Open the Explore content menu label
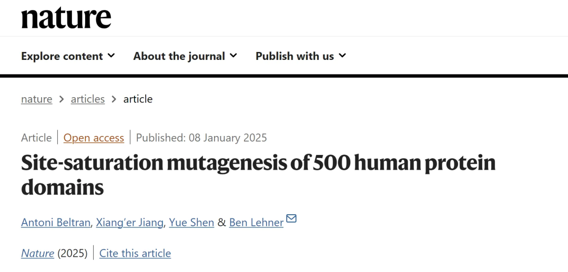The width and height of the screenshot is (568, 272). [62, 56]
